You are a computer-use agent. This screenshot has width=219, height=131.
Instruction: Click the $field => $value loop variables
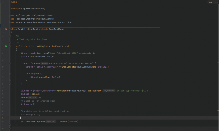pos(83,63)
